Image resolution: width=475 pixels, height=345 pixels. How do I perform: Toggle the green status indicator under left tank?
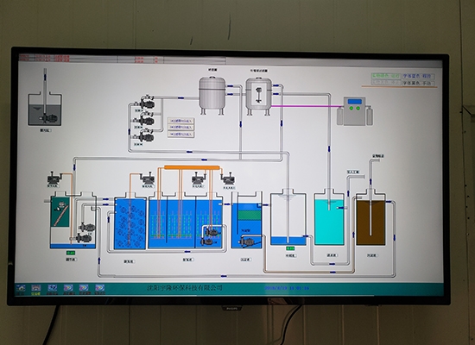point(71,253)
